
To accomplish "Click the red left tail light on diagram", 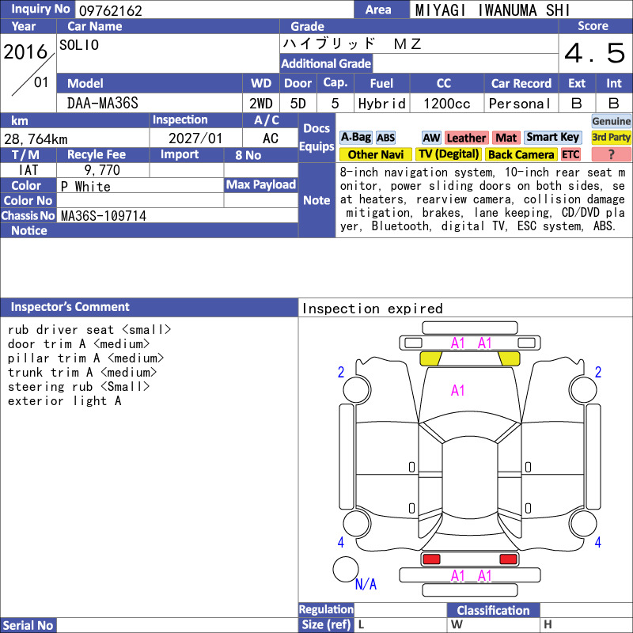I will click(430, 559).
